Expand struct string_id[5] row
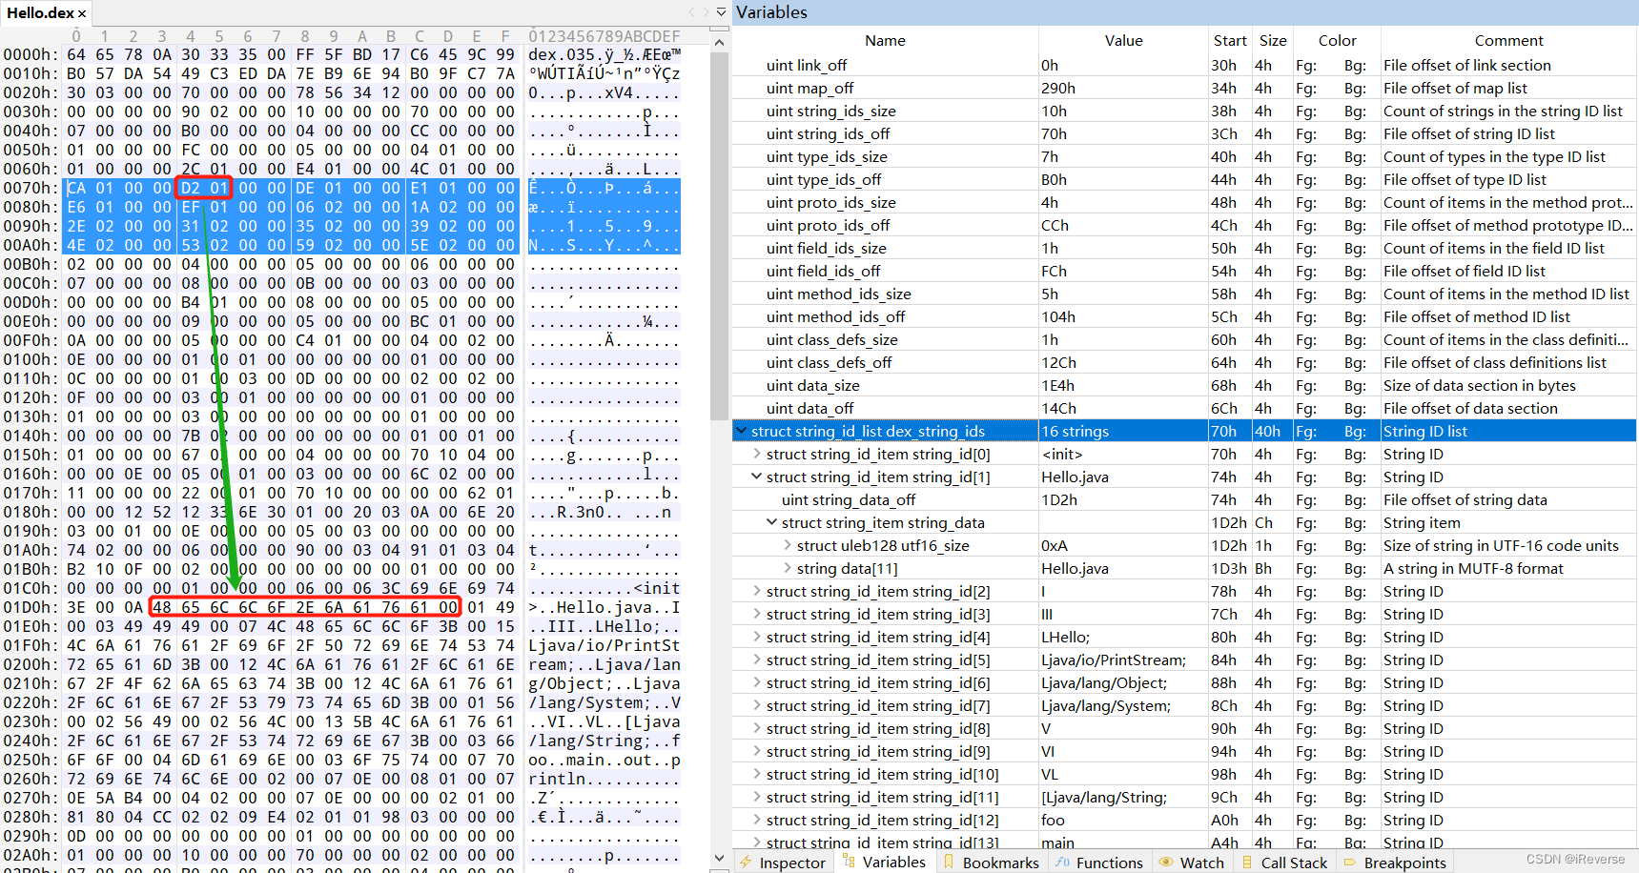This screenshot has width=1639, height=873. [x=757, y=660]
